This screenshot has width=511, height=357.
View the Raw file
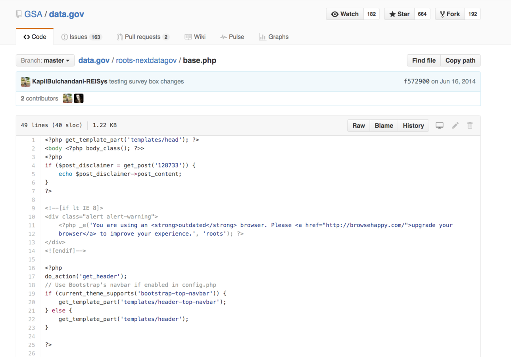click(359, 125)
